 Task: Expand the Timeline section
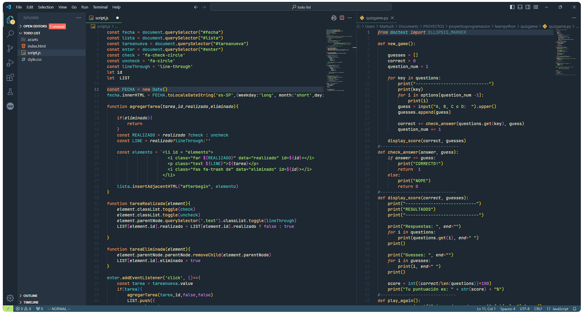pyautogui.click(x=31, y=302)
